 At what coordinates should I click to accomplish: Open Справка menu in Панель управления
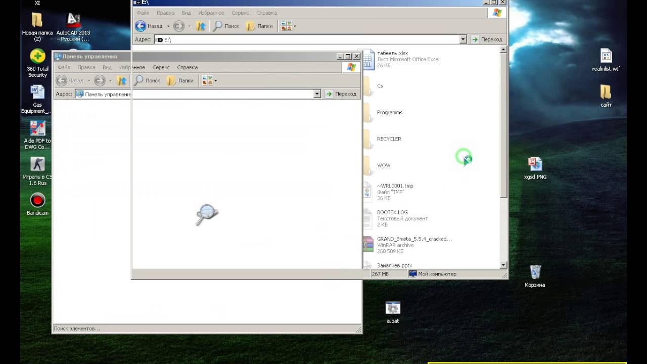coord(188,67)
